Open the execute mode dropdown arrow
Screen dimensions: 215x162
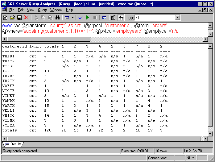(x=72, y=18)
